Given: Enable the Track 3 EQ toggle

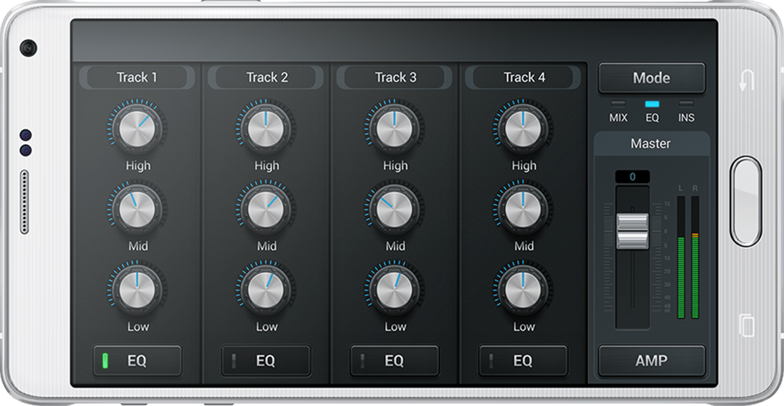Looking at the screenshot, I should click(x=394, y=361).
